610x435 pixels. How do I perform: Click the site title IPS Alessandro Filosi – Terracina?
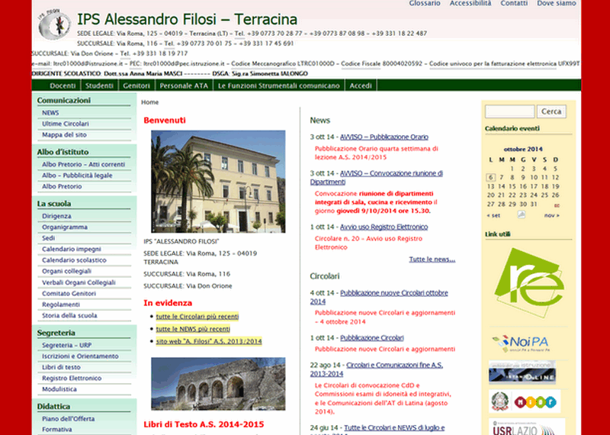pyautogui.click(x=187, y=19)
